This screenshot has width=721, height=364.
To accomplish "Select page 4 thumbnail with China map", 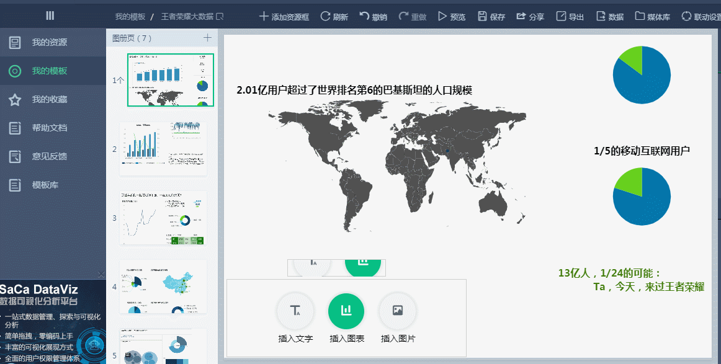I will click(x=163, y=286).
